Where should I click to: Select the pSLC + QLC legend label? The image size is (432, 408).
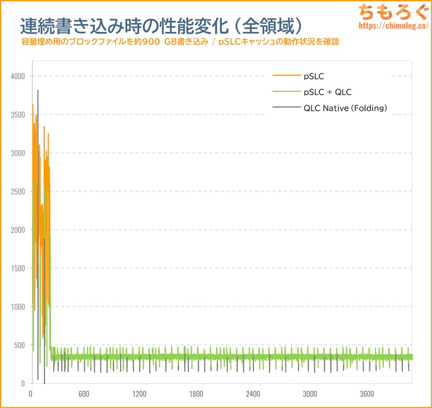[328, 92]
